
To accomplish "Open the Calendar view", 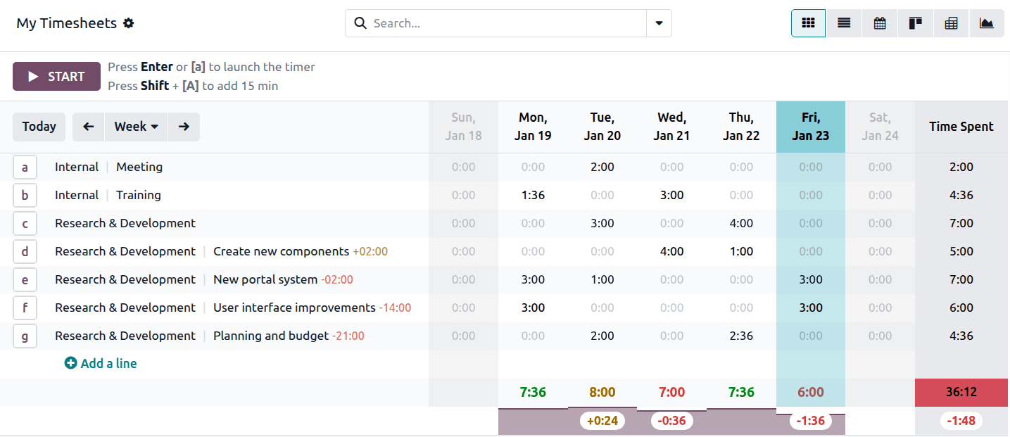I will 879,23.
